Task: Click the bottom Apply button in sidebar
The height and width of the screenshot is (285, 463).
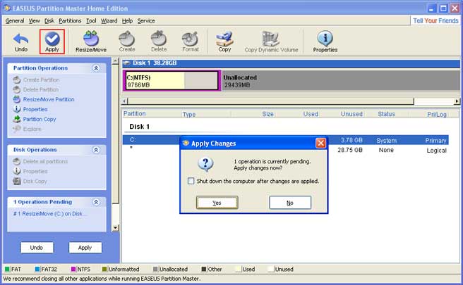Action: coord(85,248)
